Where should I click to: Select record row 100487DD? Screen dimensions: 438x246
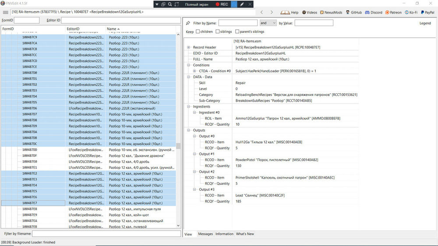(x=88, y=150)
